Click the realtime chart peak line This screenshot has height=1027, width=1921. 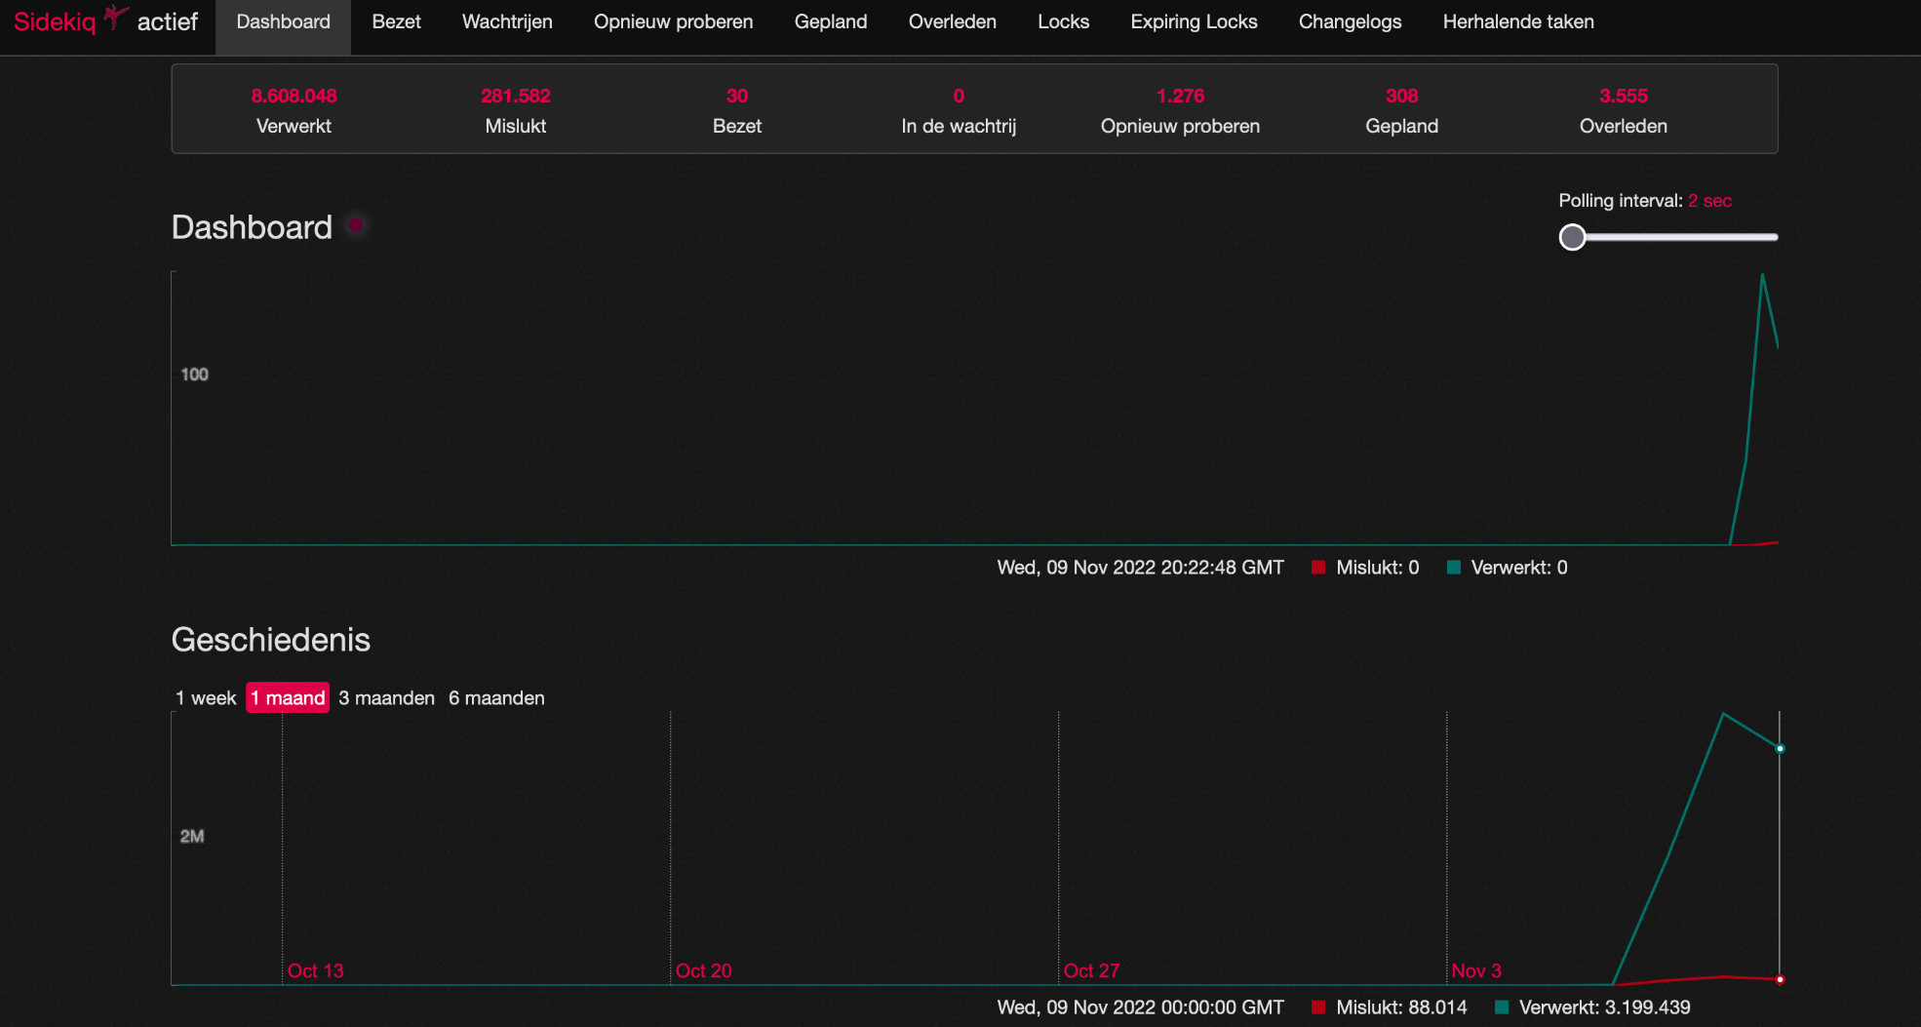(1762, 276)
